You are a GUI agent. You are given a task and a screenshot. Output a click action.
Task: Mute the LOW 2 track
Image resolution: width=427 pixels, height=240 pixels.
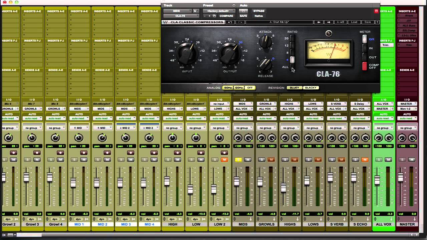click(x=224, y=160)
